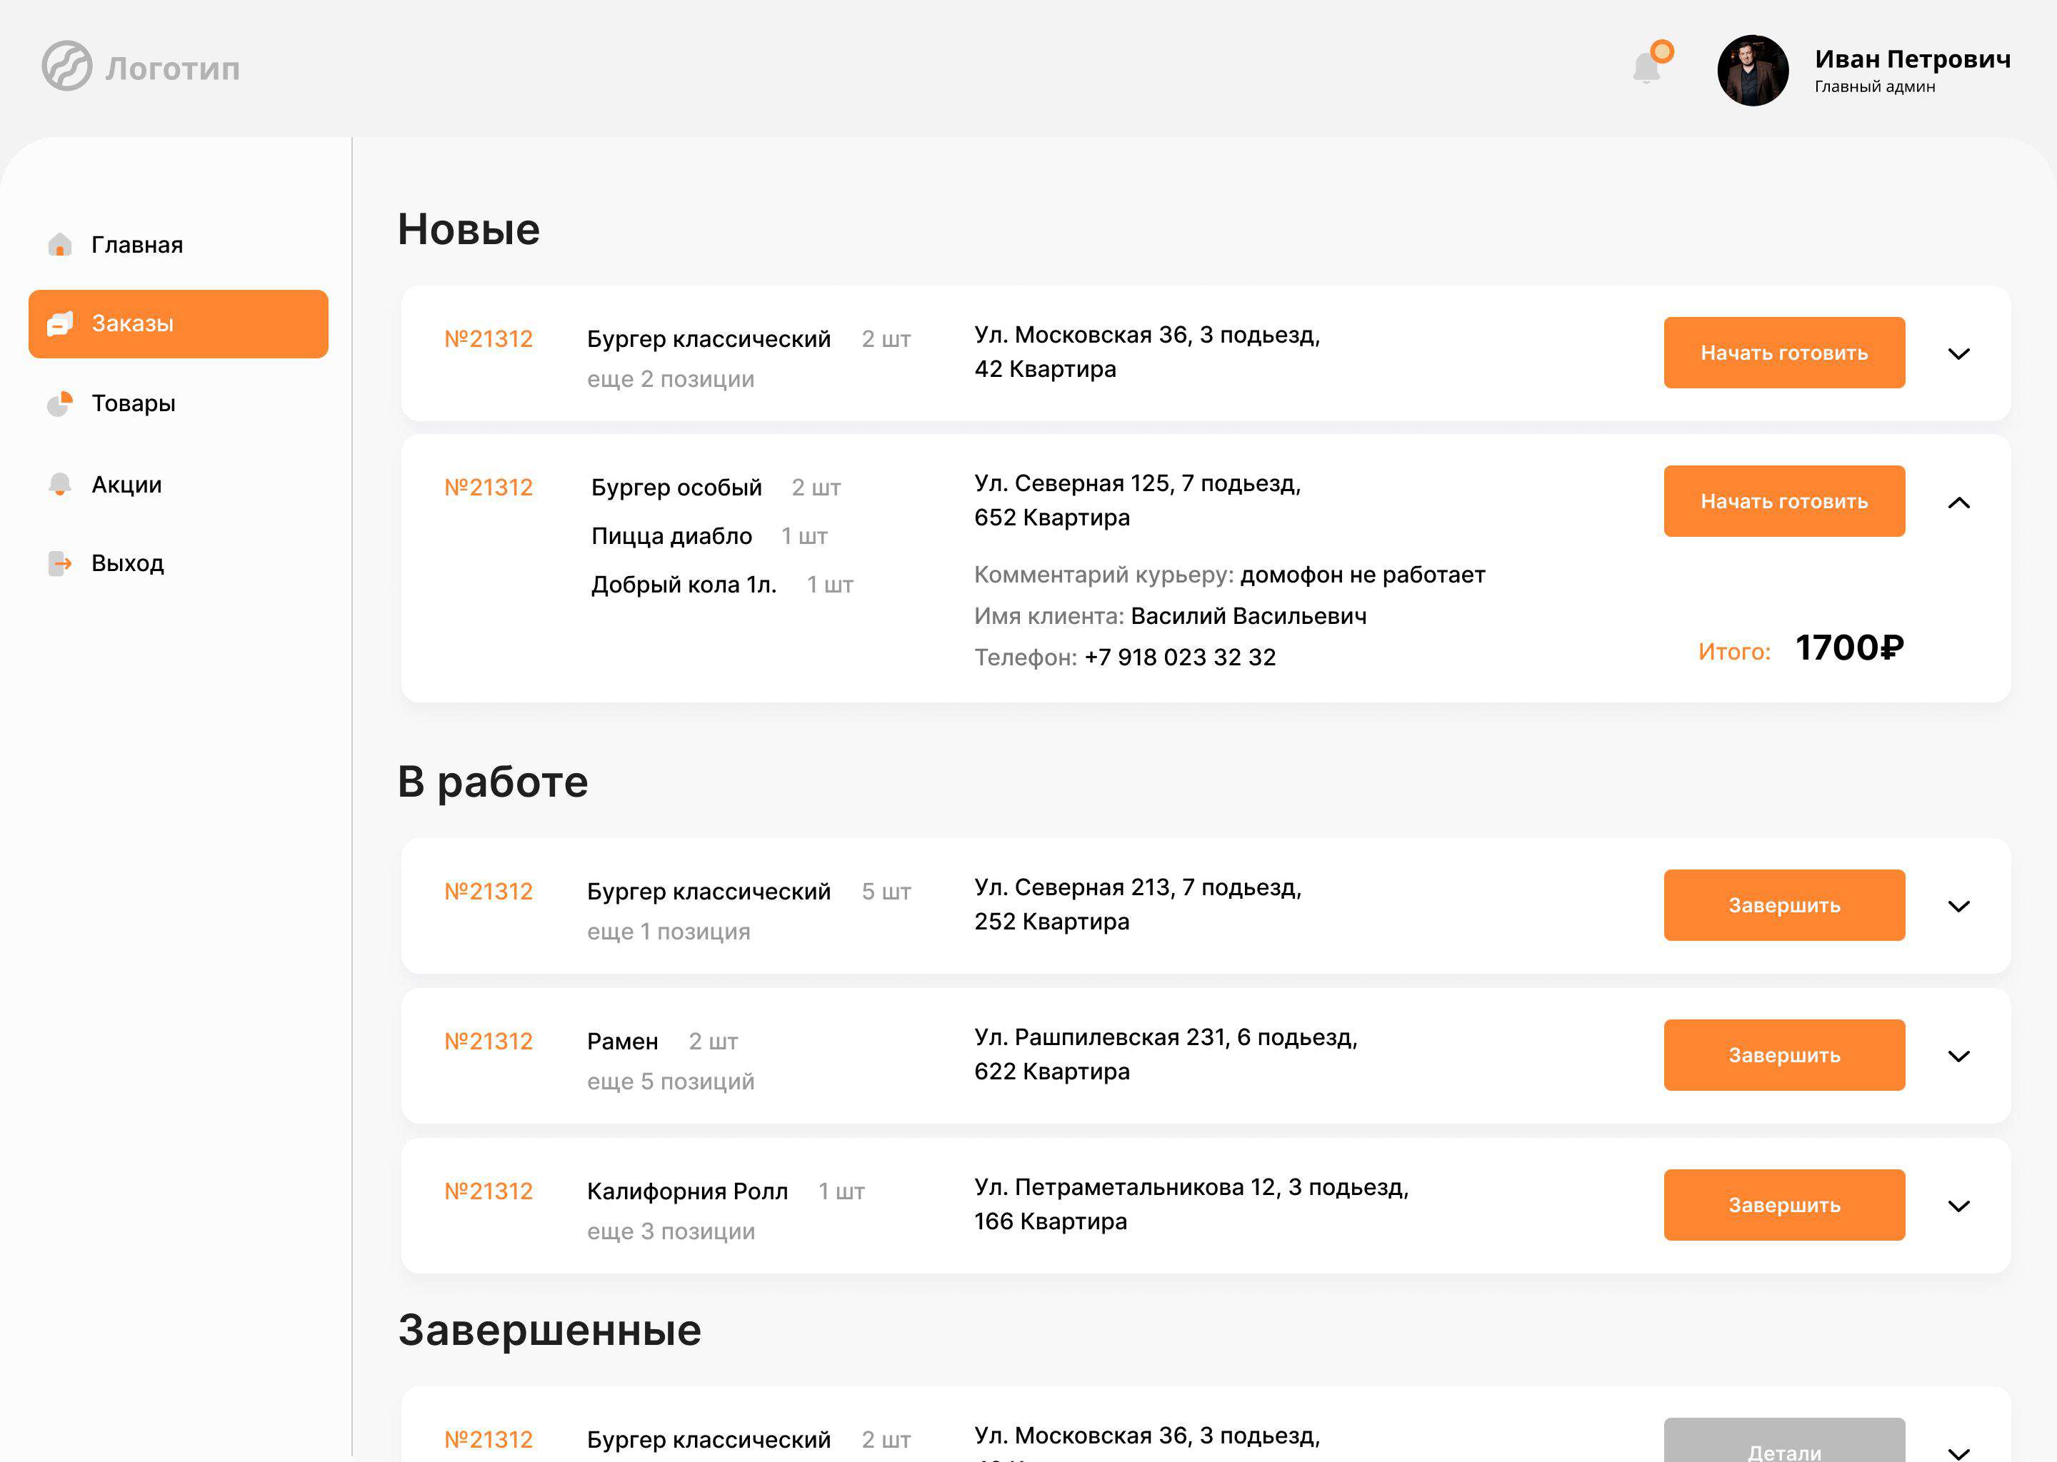The image size is (2057, 1462).
Task: Expand the Калифорния Ролл order row
Action: click(1958, 1206)
